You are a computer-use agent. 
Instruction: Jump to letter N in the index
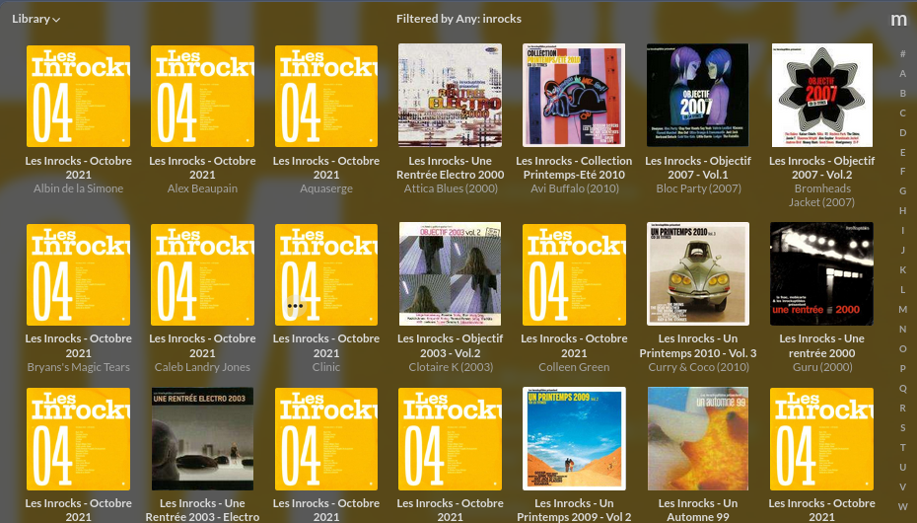[903, 329]
